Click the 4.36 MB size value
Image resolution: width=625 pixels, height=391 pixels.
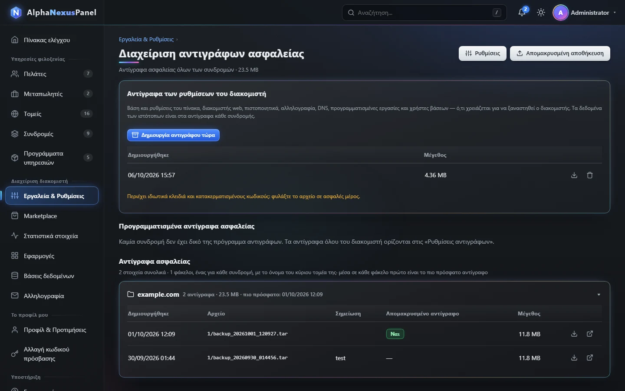435,175
